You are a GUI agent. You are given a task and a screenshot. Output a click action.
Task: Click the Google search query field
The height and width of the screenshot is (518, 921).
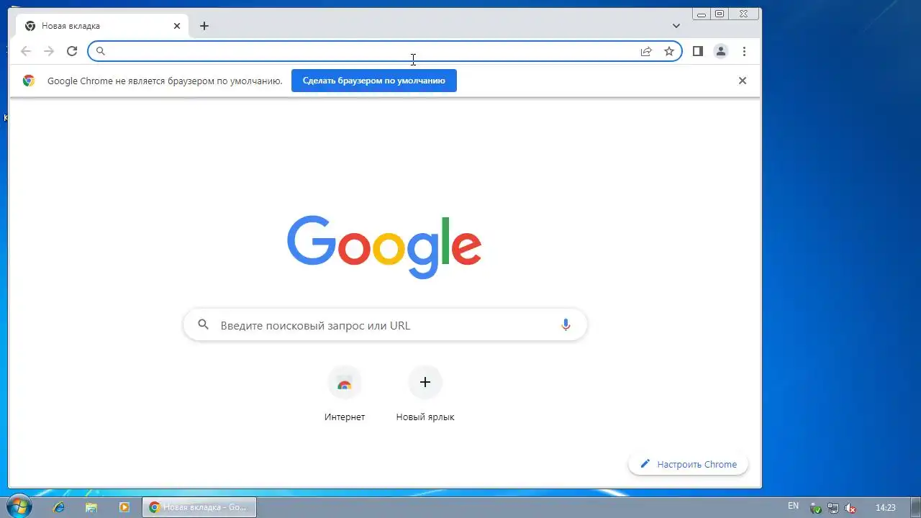(x=385, y=325)
